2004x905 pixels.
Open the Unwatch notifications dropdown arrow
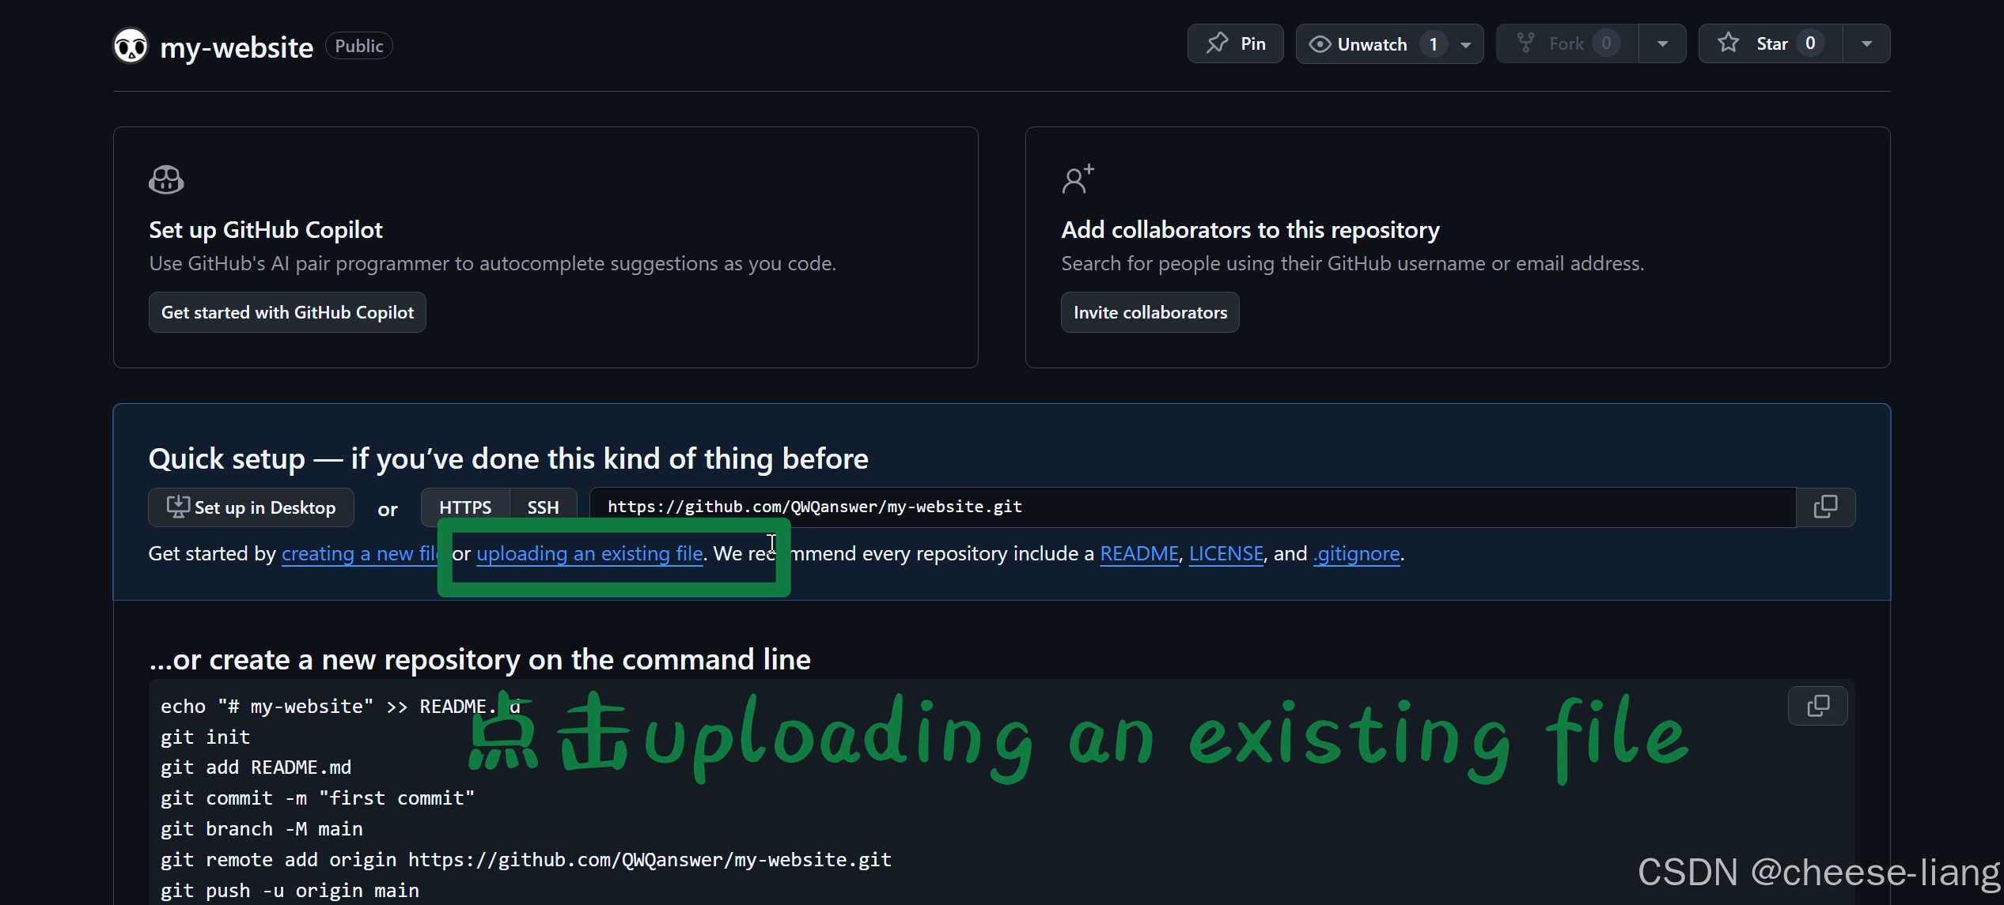pyautogui.click(x=1466, y=44)
